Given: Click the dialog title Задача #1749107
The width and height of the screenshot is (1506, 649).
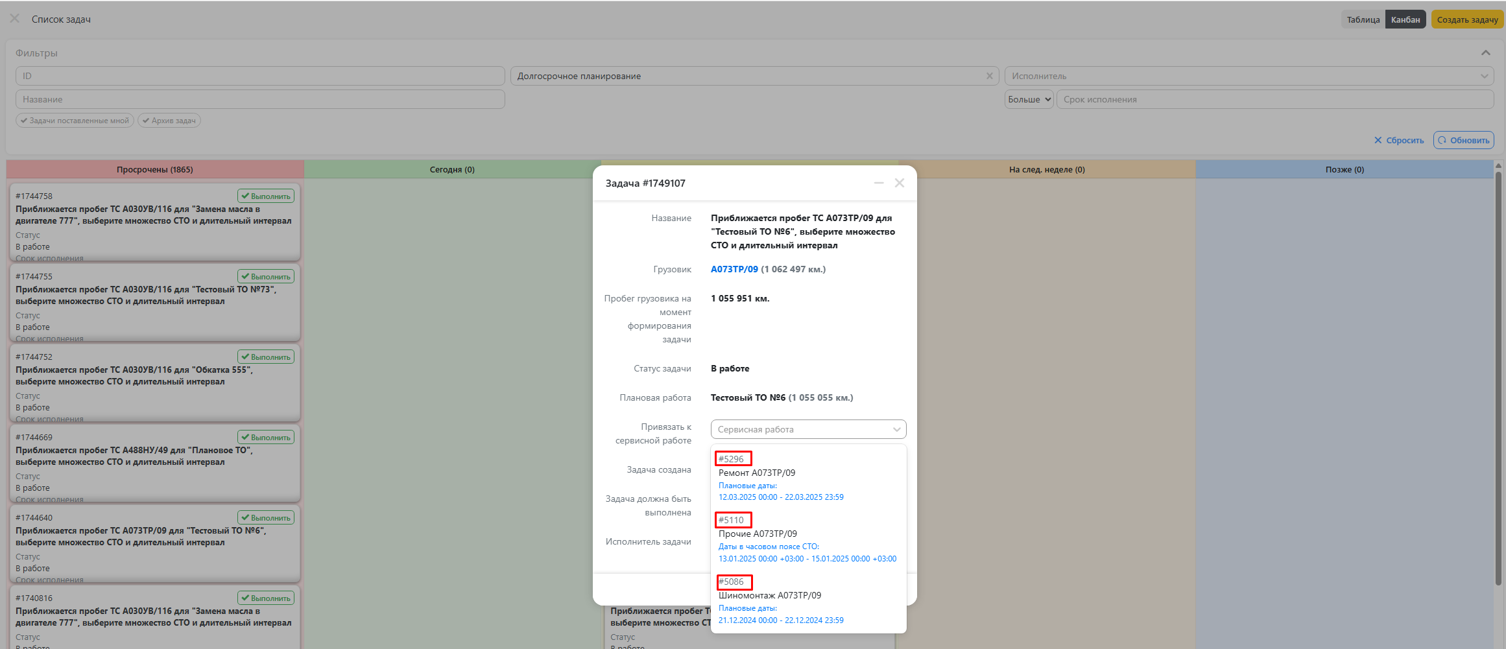Looking at the screenshot, I should click(x=645, y=183).
